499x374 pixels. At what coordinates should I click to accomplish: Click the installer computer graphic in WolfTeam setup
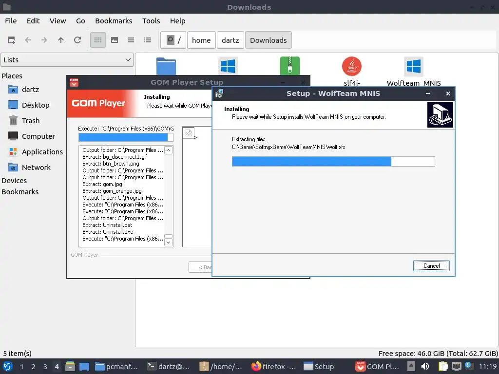pyautogui.click(x=440, y=115)
